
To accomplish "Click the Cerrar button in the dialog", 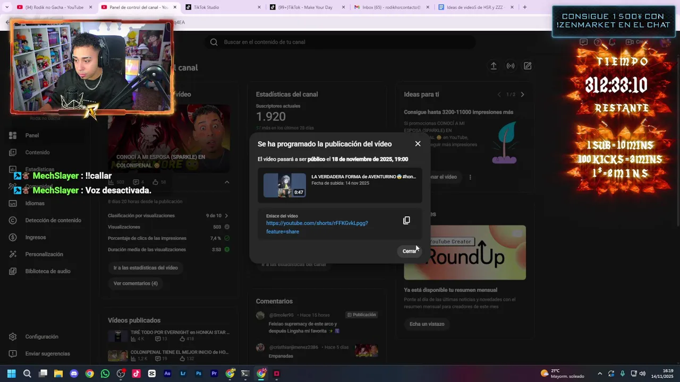I will click(410, 251).
